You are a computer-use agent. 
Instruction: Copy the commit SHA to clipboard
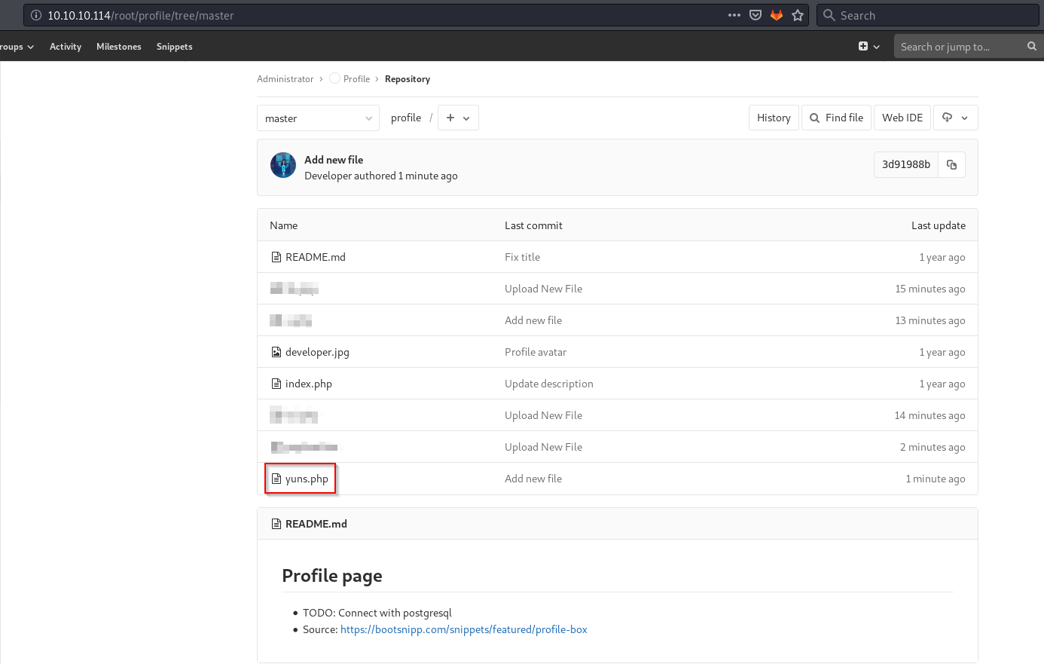click(952, 164)
